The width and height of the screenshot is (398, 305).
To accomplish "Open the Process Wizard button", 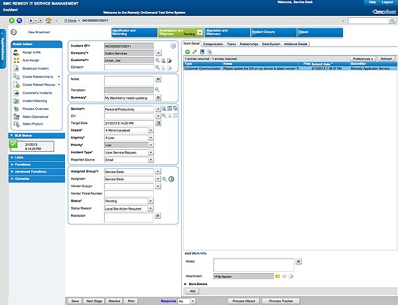I will pyautogui.click(x=243, y=301).
